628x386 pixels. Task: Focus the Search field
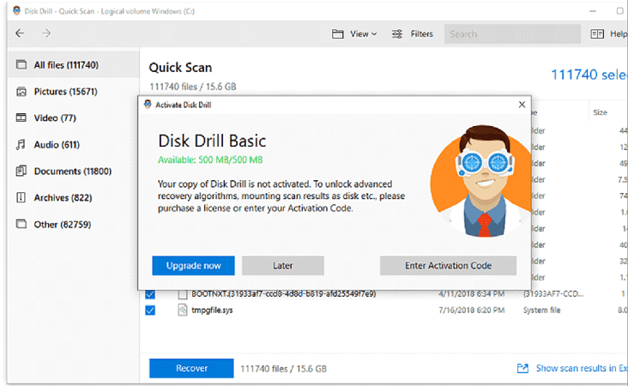(x=512, y=34)
